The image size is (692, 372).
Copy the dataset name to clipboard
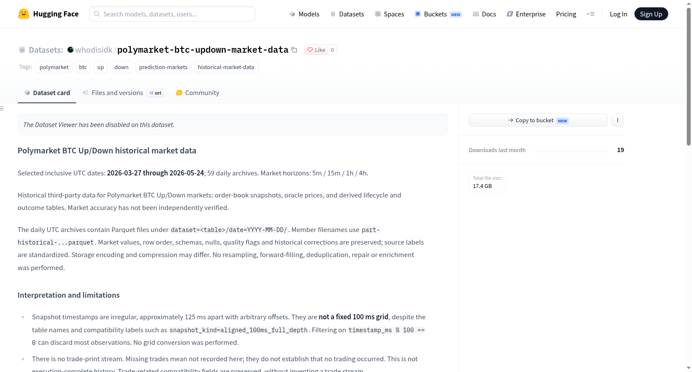coord(294,50)
